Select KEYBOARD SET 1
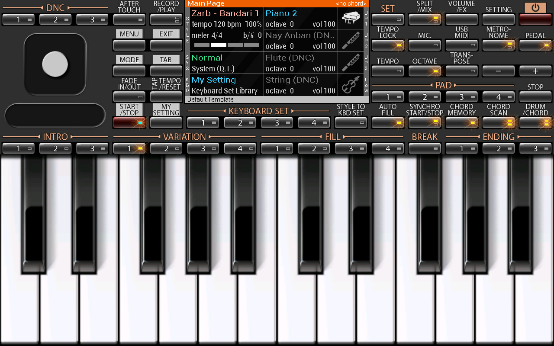This screenshot has height=346, width=554. pyautogui.click(x=203, y=123)
